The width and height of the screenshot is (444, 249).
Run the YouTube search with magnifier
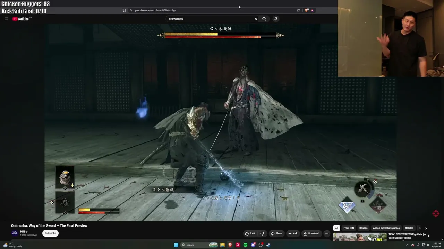264,19
